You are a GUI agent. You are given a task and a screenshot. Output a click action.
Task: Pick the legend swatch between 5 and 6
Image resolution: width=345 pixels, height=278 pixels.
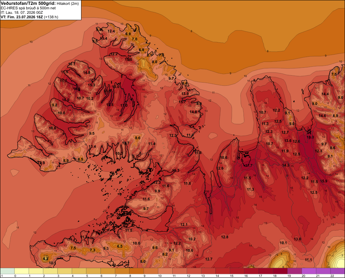pos(93,271)
